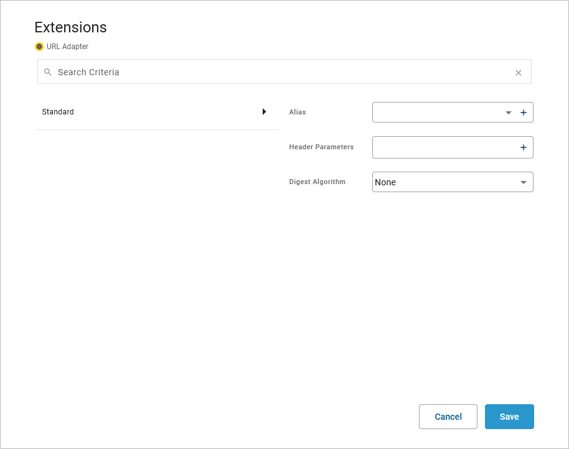Open the Digest Algorithm dropdown arrow
Image resolution: width=569 pixels, height=449 pixels.
[x=524, y=182]
